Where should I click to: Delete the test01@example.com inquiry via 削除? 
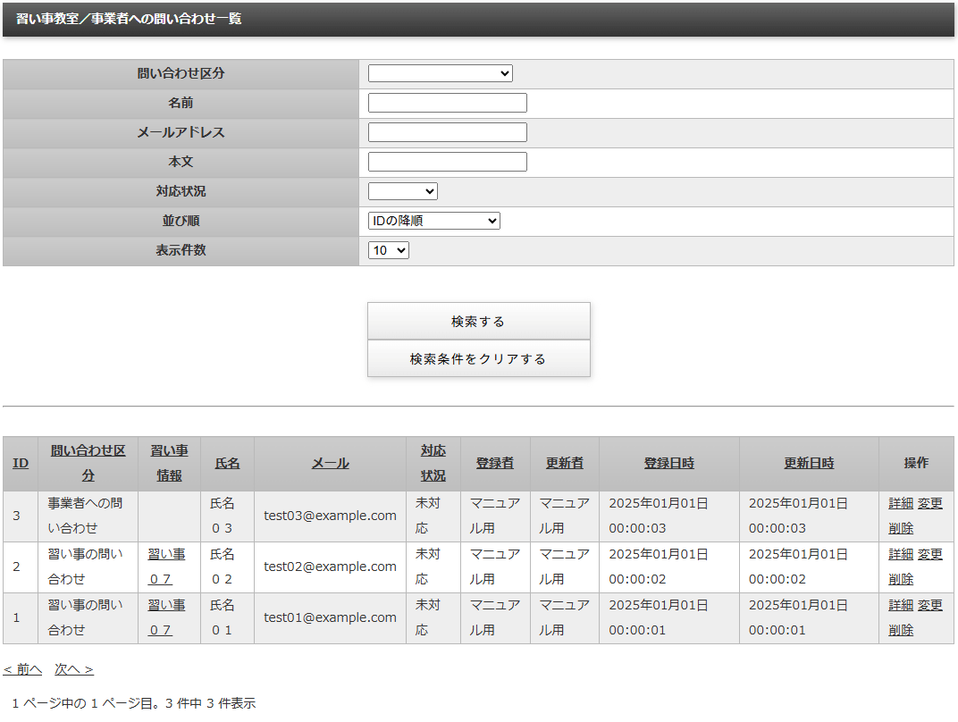click(901, 630)
